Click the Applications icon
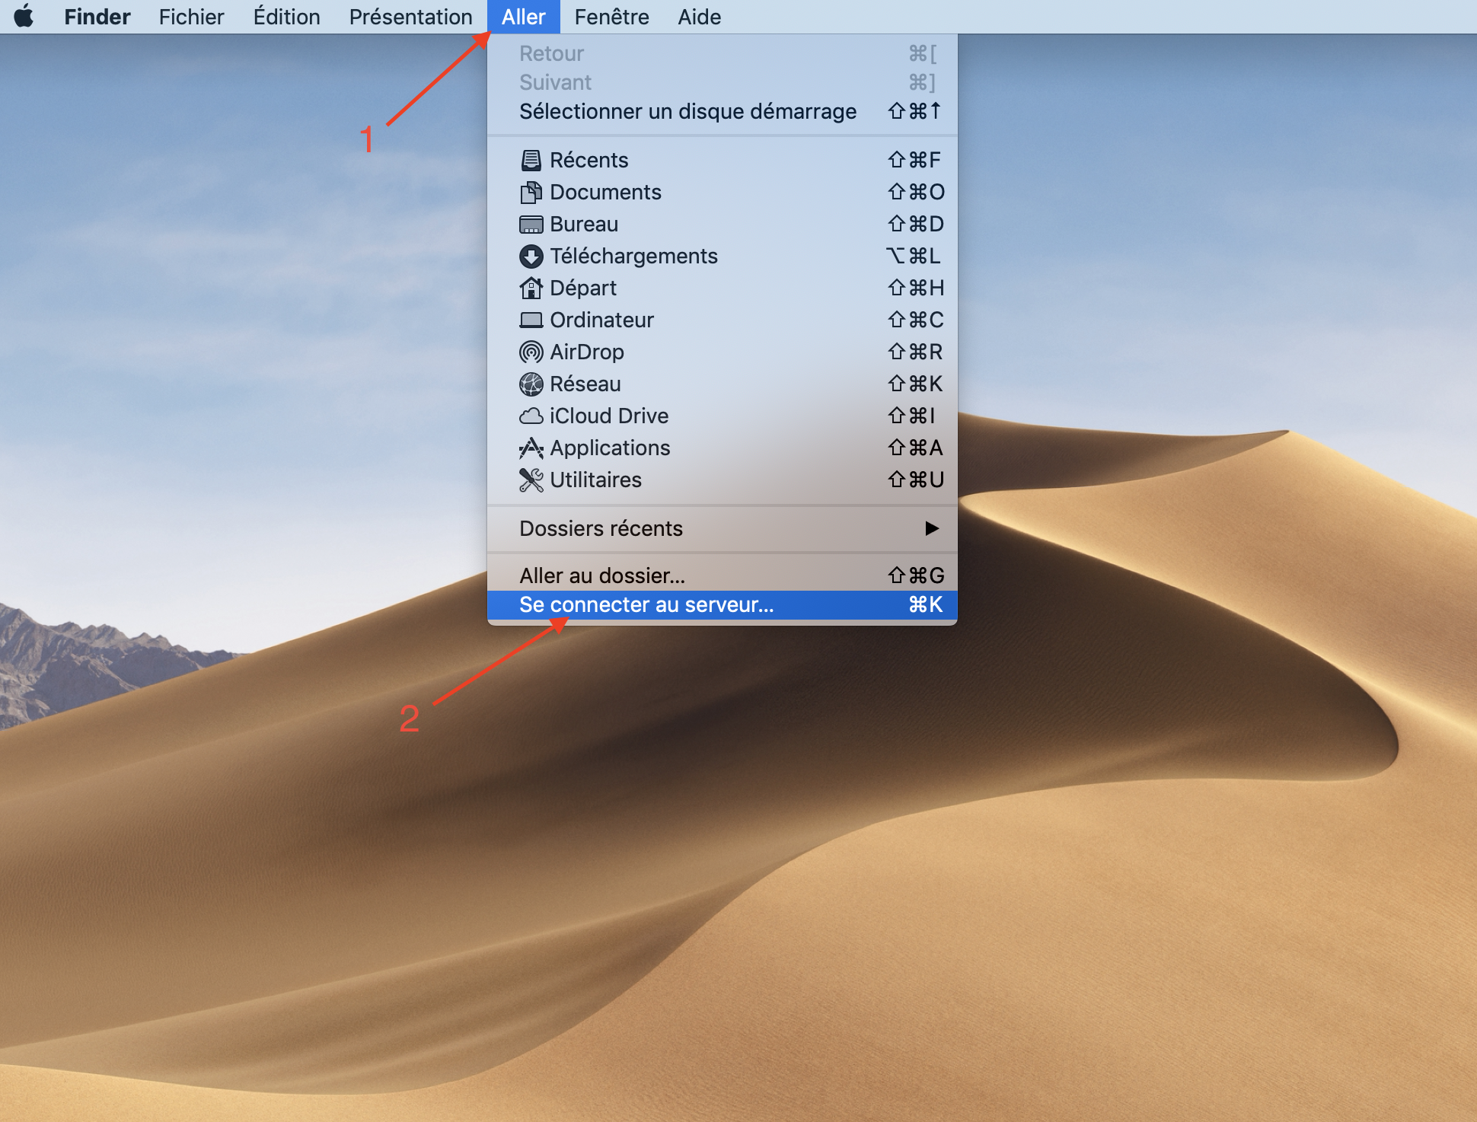Image resolution: width=1477 pixels, height=1122 pixels. [x=531, y=448]
